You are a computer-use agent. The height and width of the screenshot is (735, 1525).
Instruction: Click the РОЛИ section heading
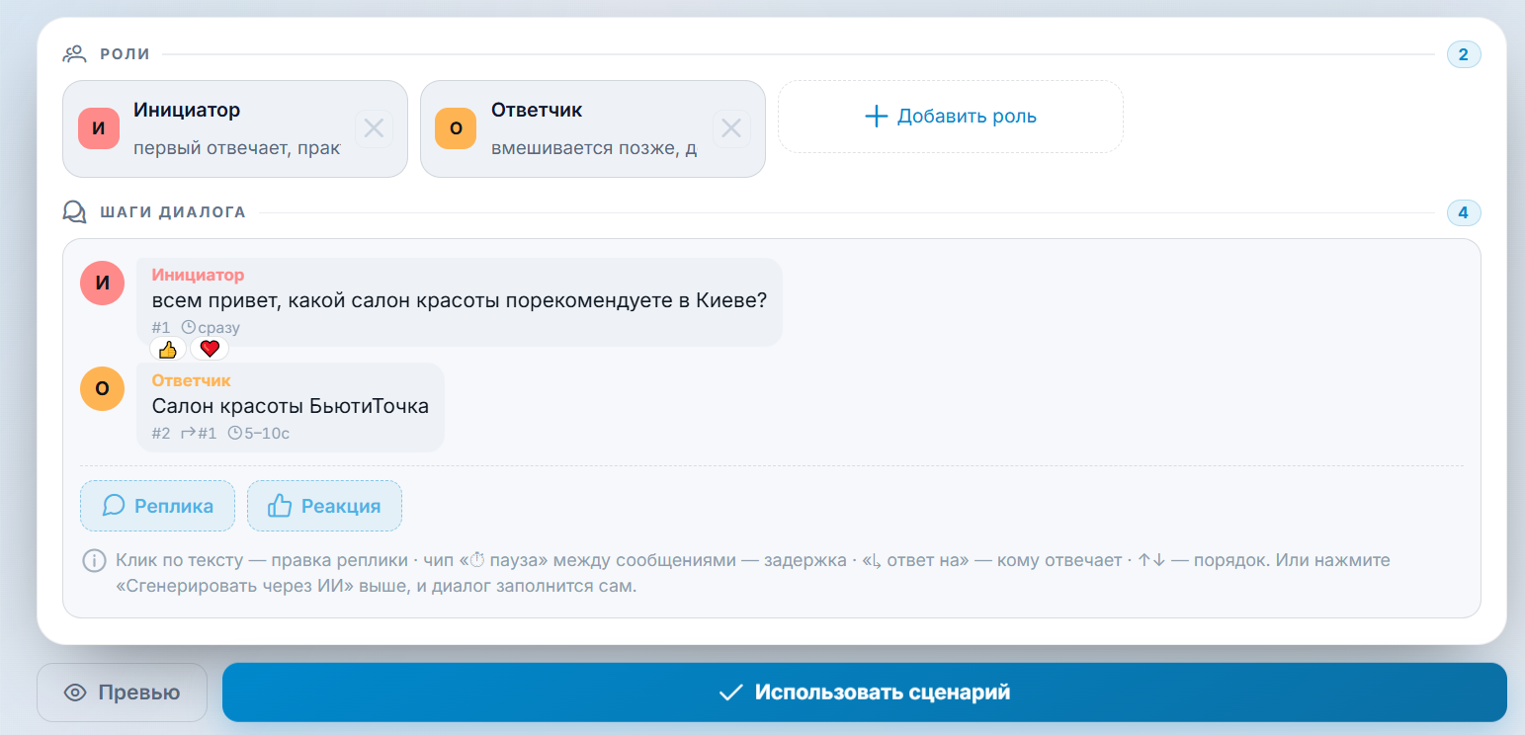click(x=125, y=54)
